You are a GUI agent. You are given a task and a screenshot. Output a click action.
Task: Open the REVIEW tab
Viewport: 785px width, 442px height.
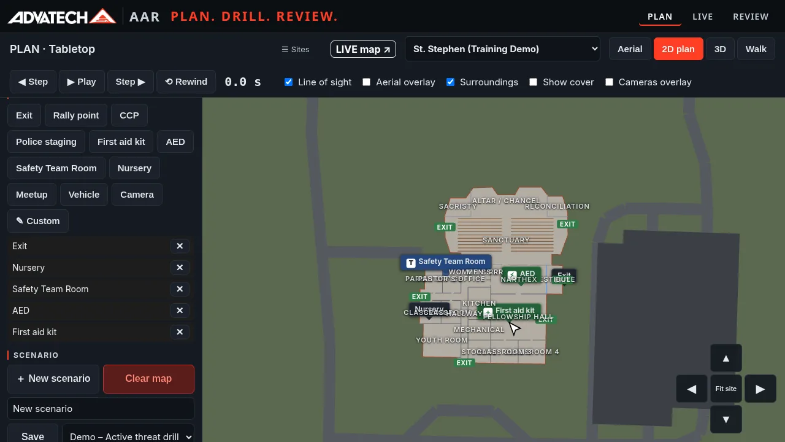click(x=751, y=17)
